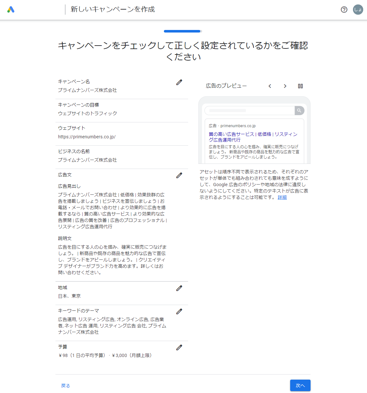
Task: Click the Google Ads logo
Action: point(11,10)
